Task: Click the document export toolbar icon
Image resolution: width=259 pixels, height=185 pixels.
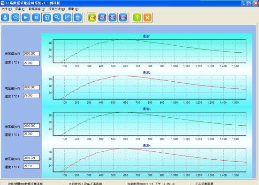Action: coord(47,17)
